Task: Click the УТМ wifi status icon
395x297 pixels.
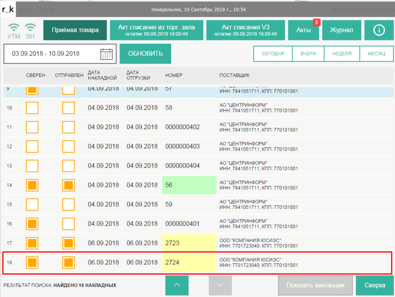Action: pyautogui.click(x=14, y=30)
